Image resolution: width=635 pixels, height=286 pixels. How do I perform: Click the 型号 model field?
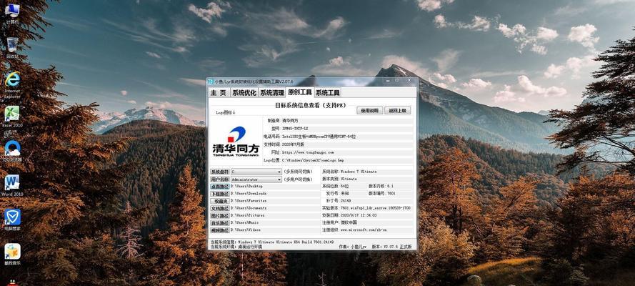347,129
